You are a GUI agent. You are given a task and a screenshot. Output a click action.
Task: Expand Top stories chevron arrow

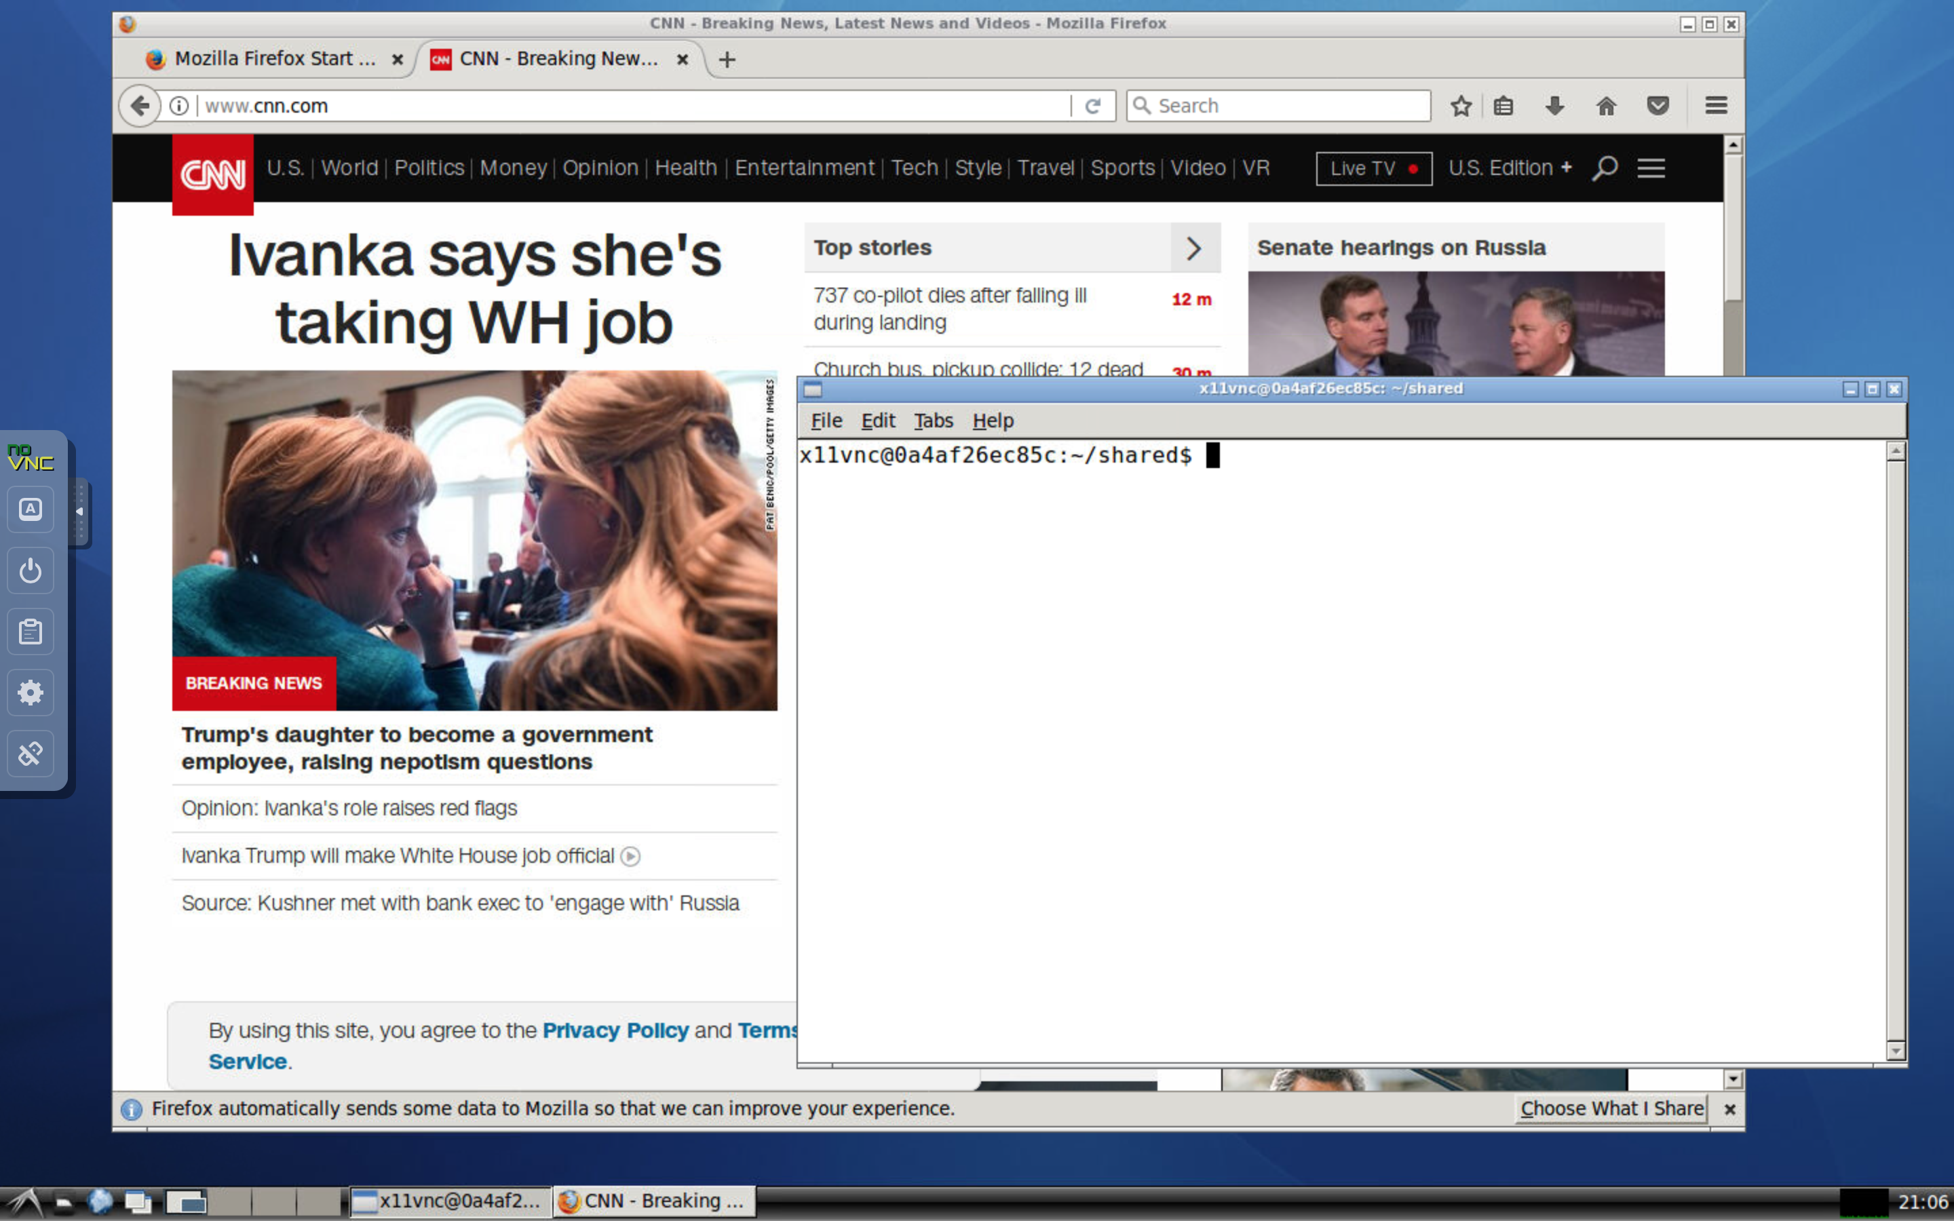tap(1194, 248)
